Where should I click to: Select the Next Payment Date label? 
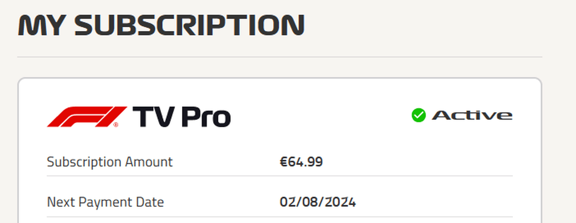(105, 202)
